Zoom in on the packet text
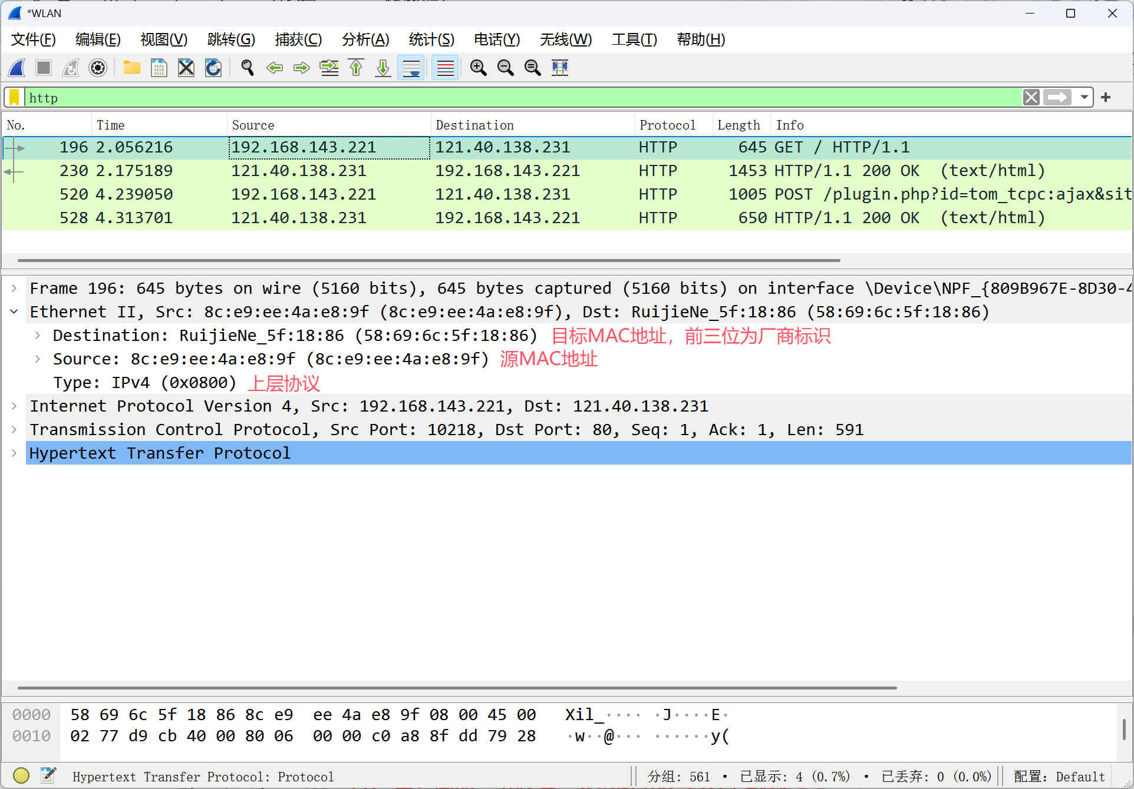Viewport: 1134px width, 789px height. point(478,68)
